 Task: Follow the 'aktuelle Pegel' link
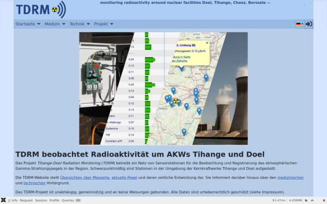pos(124,177)
